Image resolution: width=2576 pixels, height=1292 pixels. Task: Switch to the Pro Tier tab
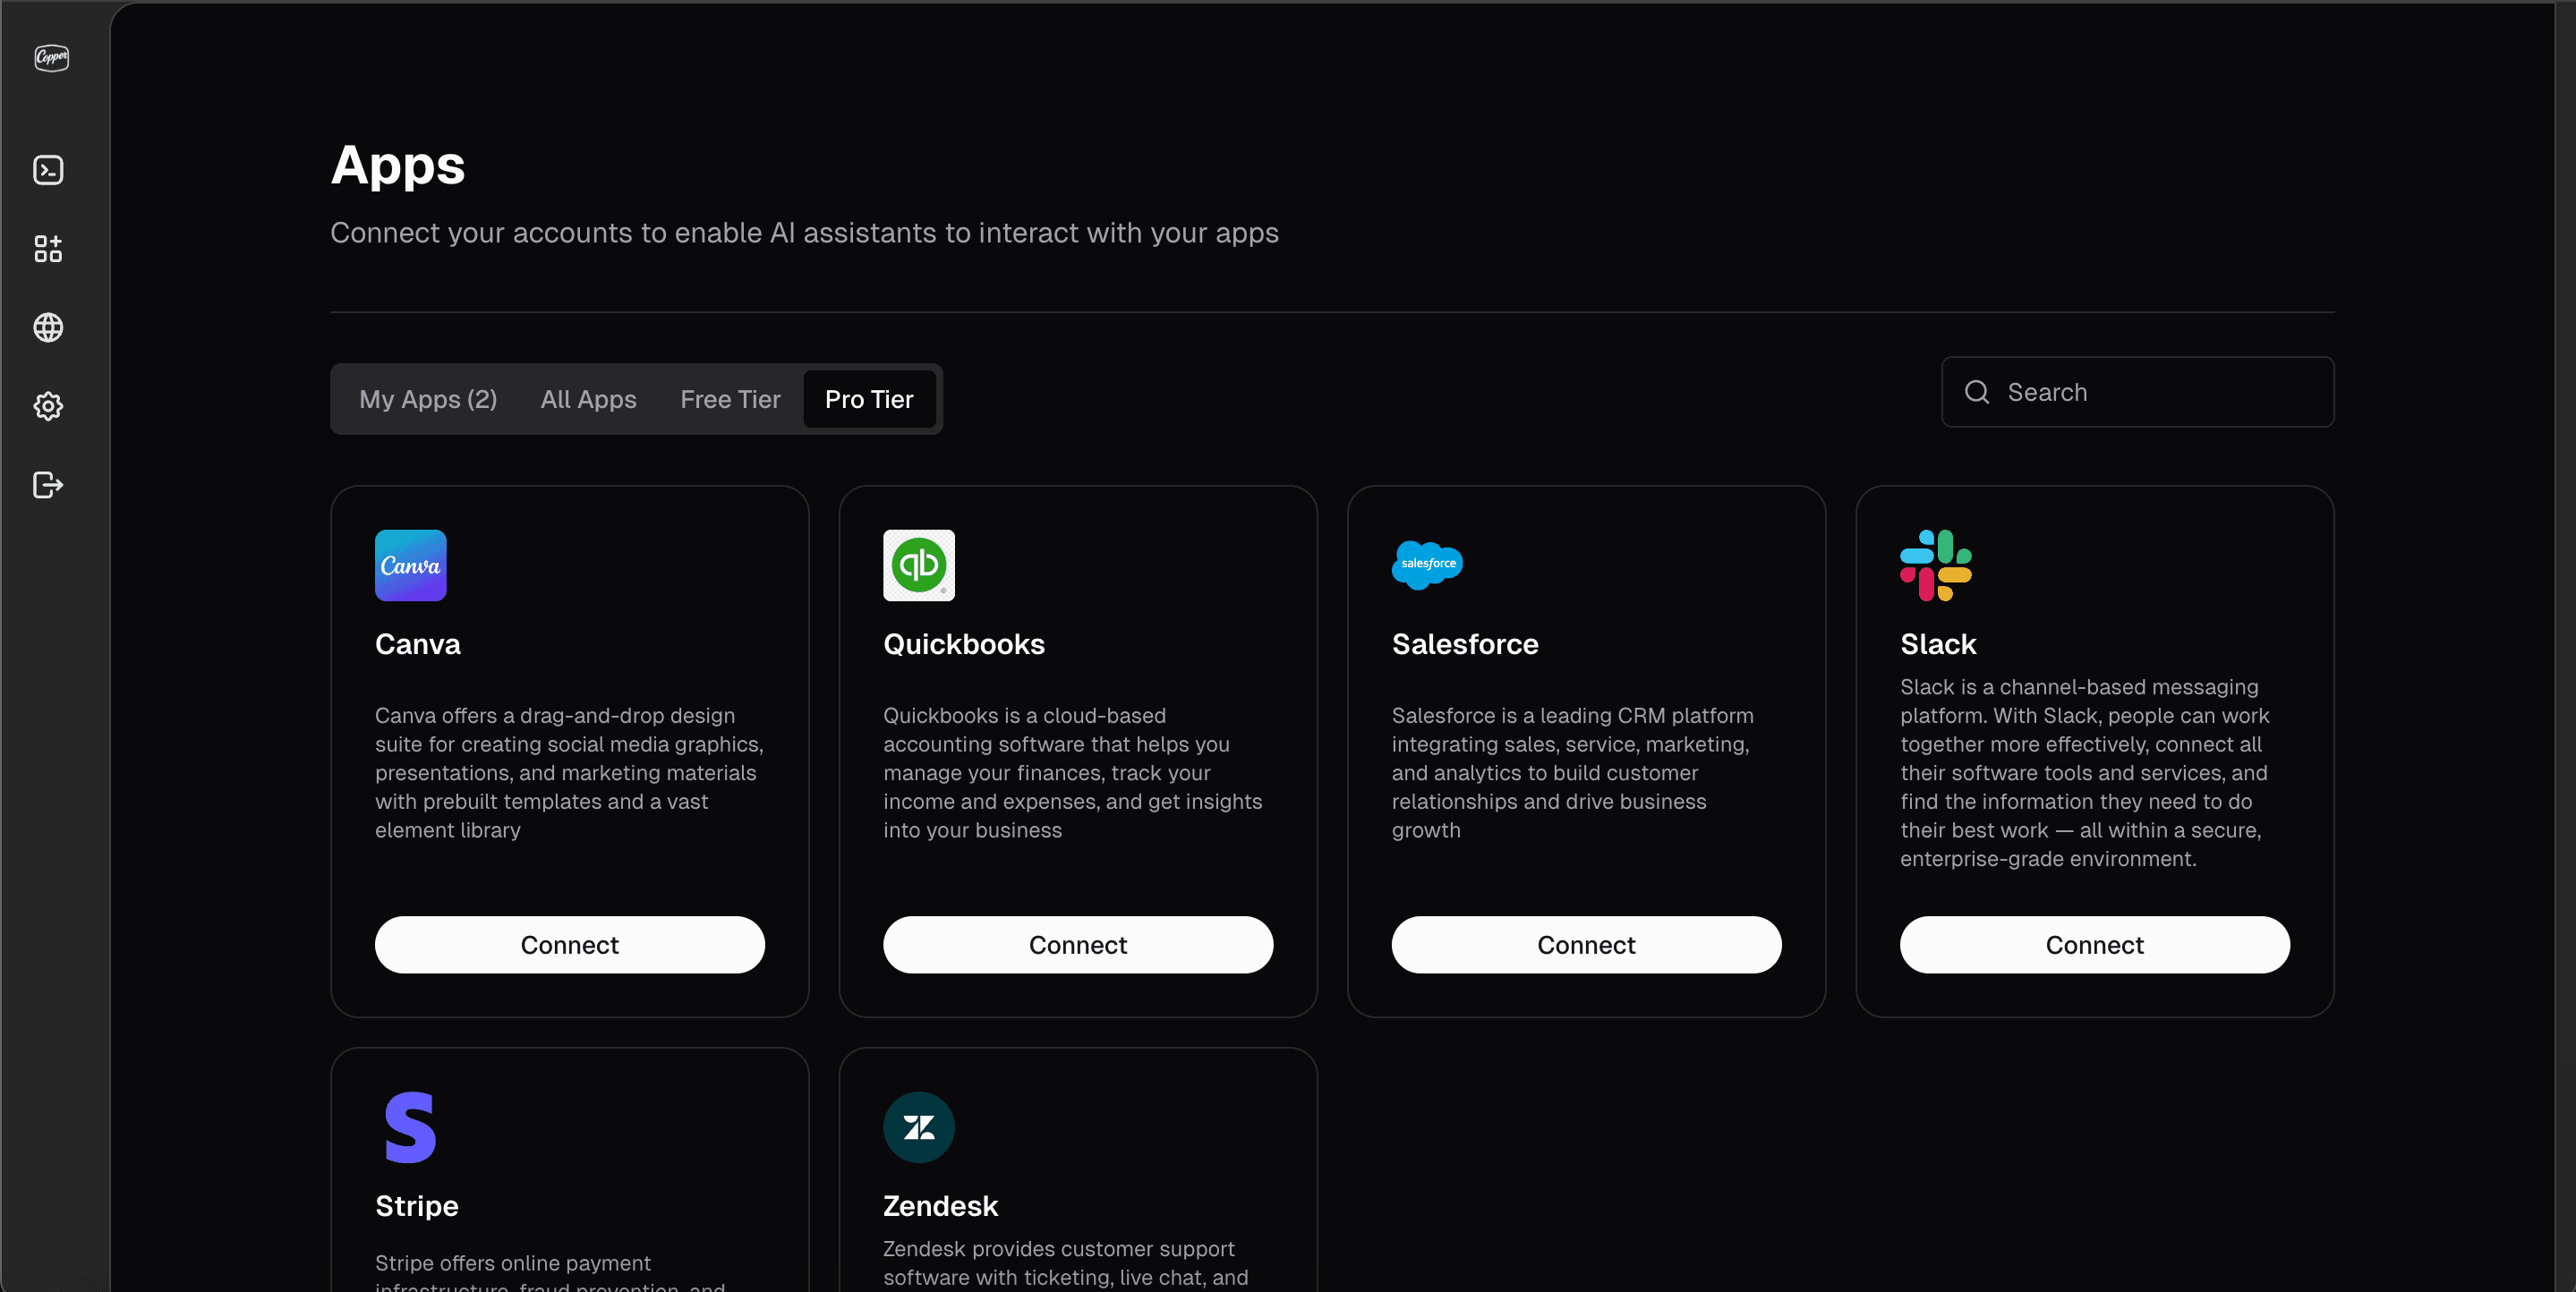tap(868, 399)
